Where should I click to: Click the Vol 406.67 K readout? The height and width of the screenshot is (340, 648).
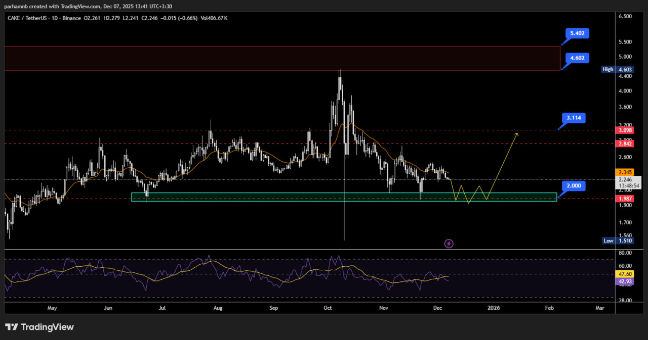213,18
